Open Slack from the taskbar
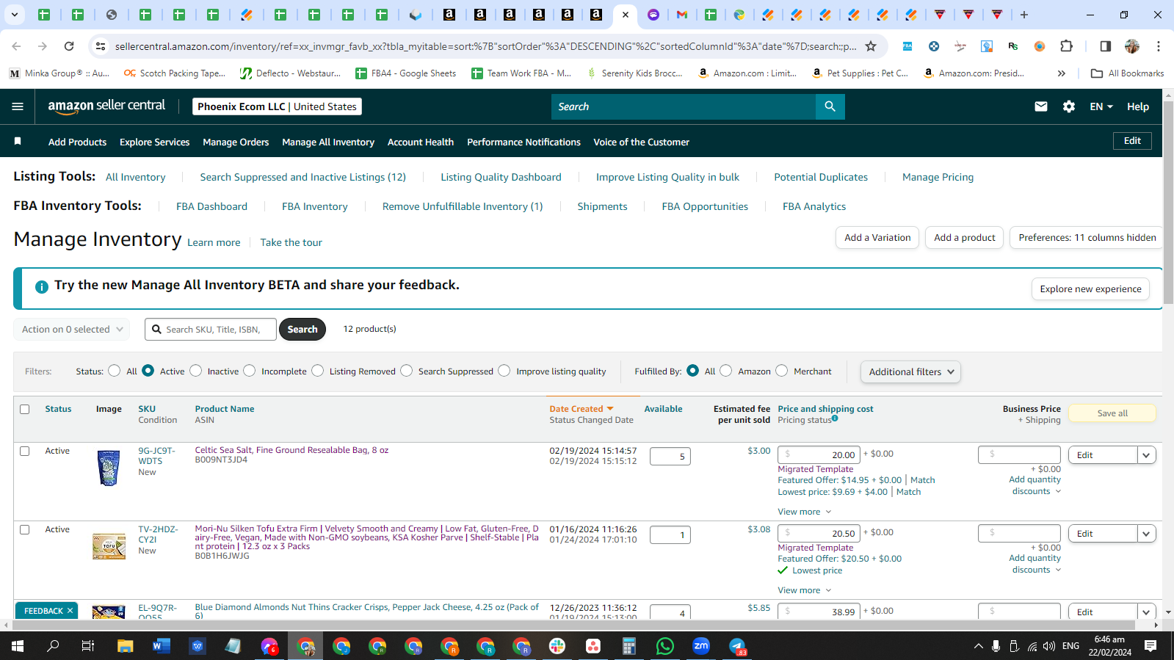Image resolution: width=1174 pixels, height=660 pixels. tap(557, 646)
